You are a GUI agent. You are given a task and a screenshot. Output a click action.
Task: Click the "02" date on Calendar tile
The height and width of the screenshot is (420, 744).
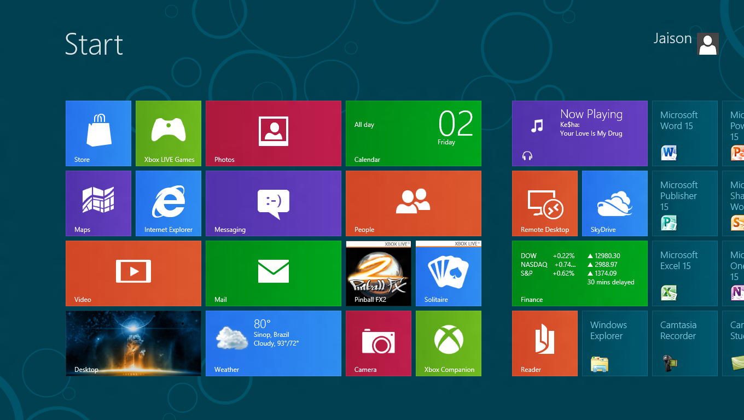456,123
